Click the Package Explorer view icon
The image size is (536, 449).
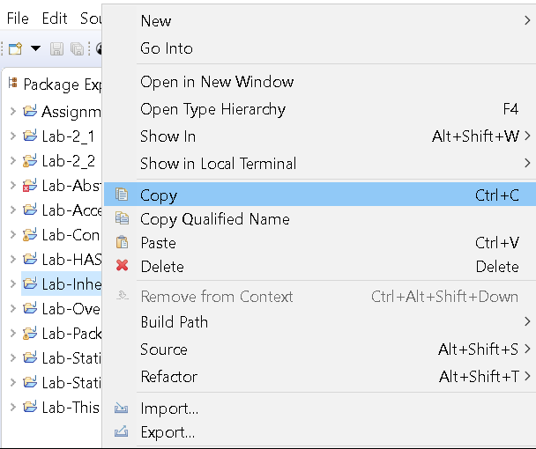[x=13, y=83]
